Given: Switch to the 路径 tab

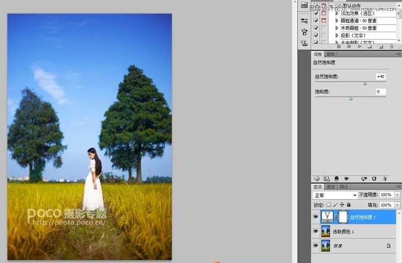Looking at the screenshot, I should pyautogui.click(x=343, y=186).
